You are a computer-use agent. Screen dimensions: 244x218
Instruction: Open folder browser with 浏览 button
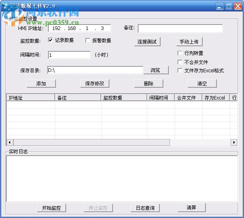click(156, 70)
